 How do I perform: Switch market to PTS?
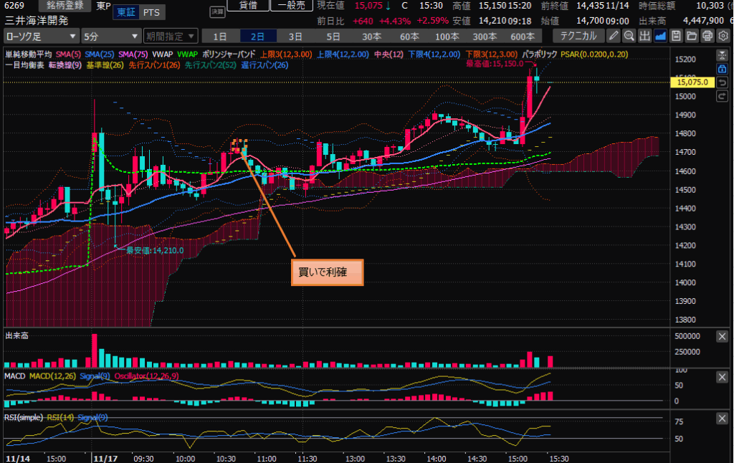151,12
